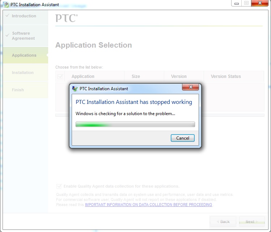This screenshot has width=271, height=232.
Task: Toggle Enable Quality Agent data collection checkbox
Action: pyautogui.click(x=59, y=186)
